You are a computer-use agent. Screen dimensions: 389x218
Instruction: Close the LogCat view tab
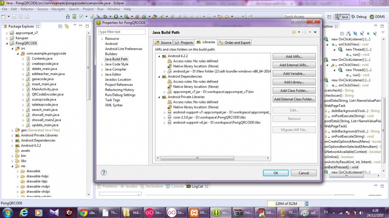207,186
